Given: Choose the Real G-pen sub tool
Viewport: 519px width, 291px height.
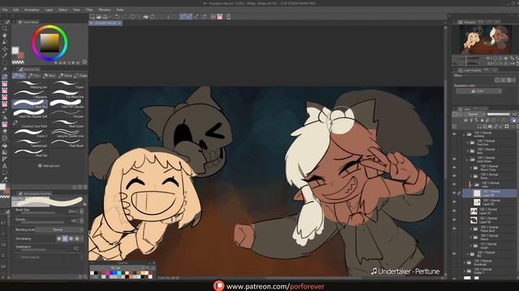Looking at the screenshot, I should point(67,124).
